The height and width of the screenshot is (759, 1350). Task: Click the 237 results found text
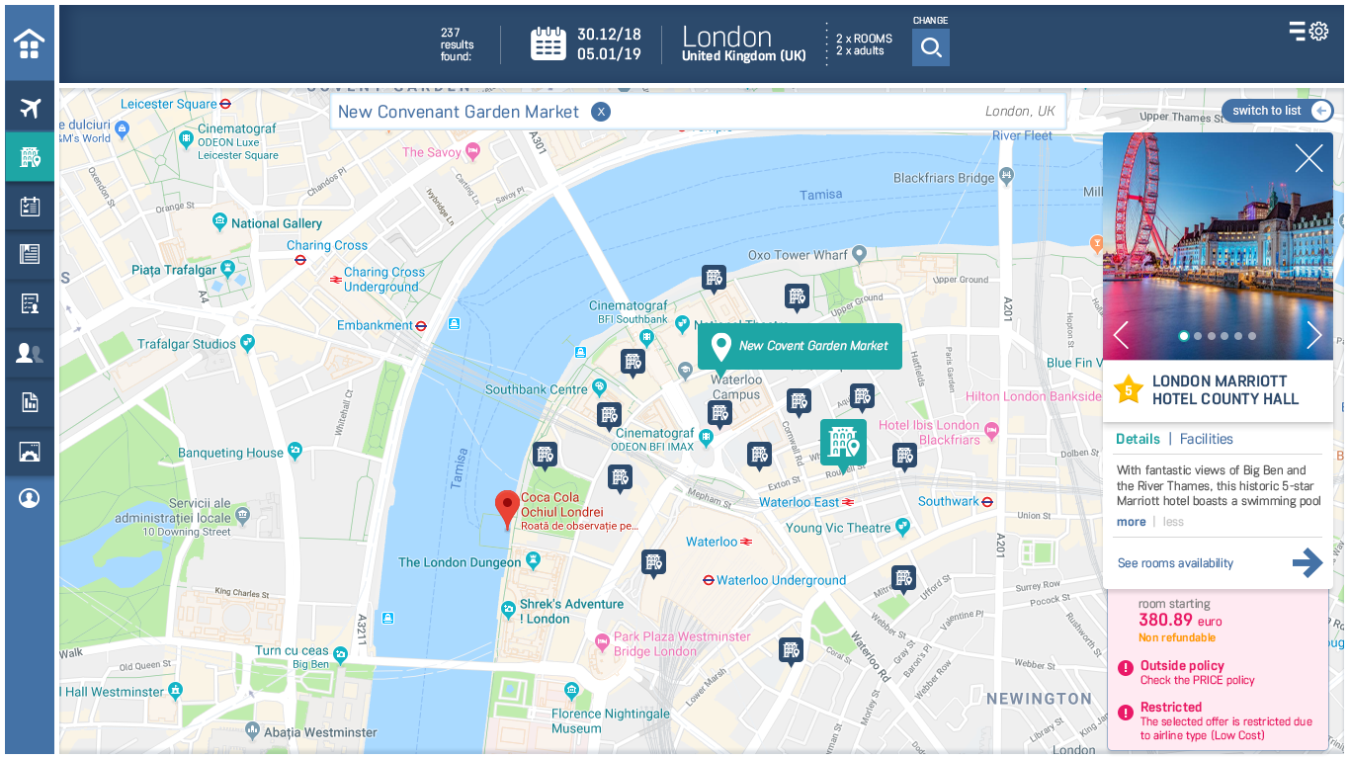pyautogui.click(x=458, y=44)
